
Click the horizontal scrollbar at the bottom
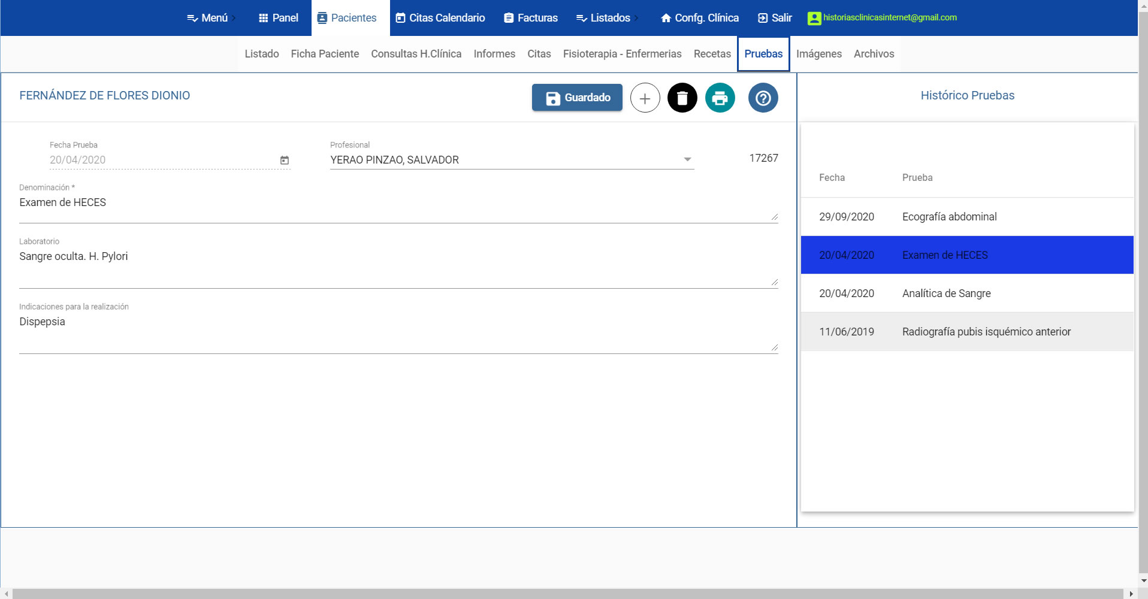pyautogui.click(x=567, y=594)
